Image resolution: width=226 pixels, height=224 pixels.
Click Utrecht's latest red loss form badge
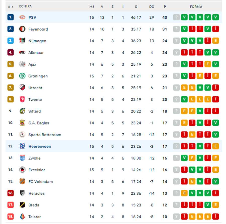215,88
